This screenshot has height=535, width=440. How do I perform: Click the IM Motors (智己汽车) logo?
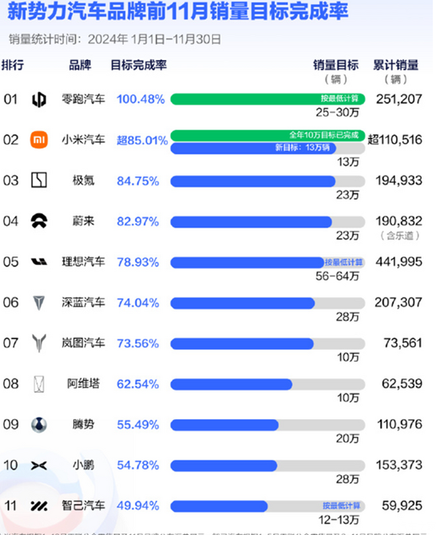coord(39,506)
